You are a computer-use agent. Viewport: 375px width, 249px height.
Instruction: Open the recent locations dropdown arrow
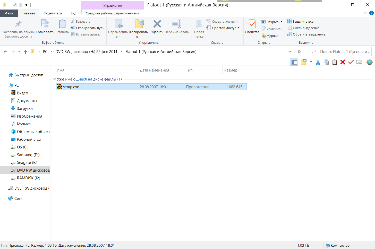click(19, 52)
